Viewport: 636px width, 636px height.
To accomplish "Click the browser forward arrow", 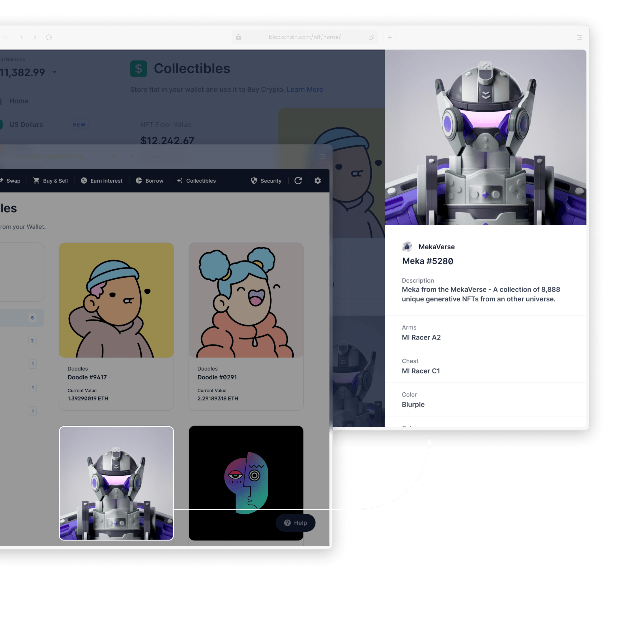I will pos(35,37).
